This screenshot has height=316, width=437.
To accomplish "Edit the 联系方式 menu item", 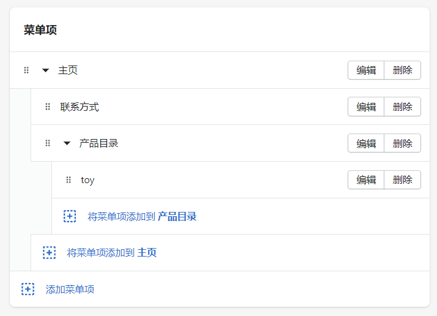I will pyautogui.click(x=366, y=107).
